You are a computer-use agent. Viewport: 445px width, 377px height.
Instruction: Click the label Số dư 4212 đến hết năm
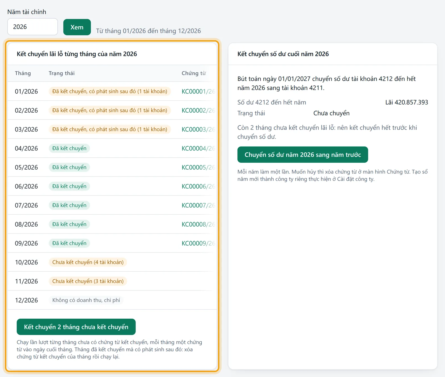[x=272, y=102]
